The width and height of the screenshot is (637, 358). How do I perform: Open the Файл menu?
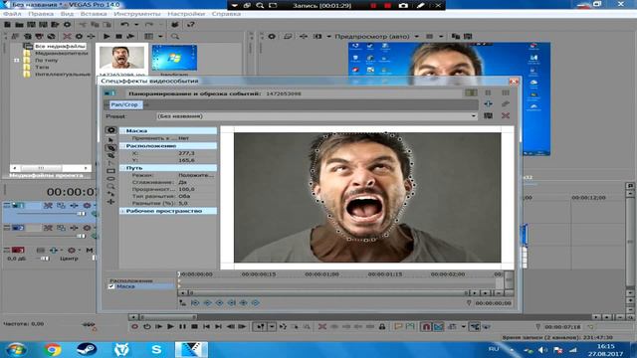[12, 14]
